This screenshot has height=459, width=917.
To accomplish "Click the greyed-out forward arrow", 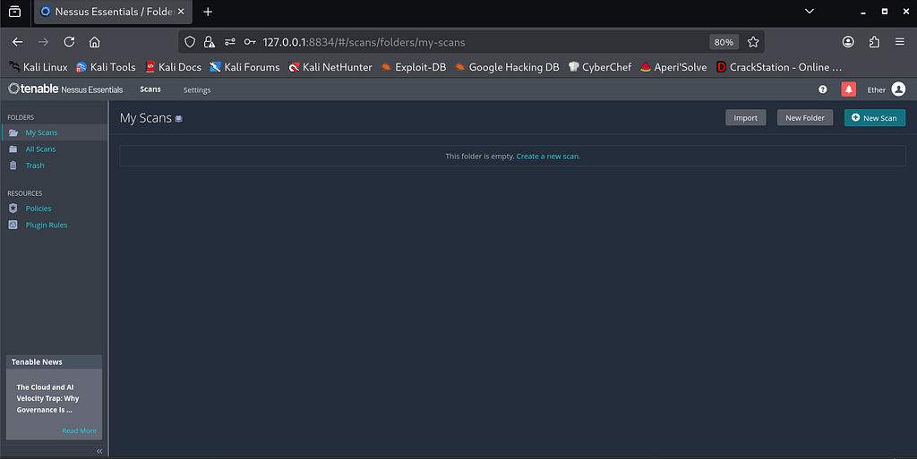I will click(43, 42).
